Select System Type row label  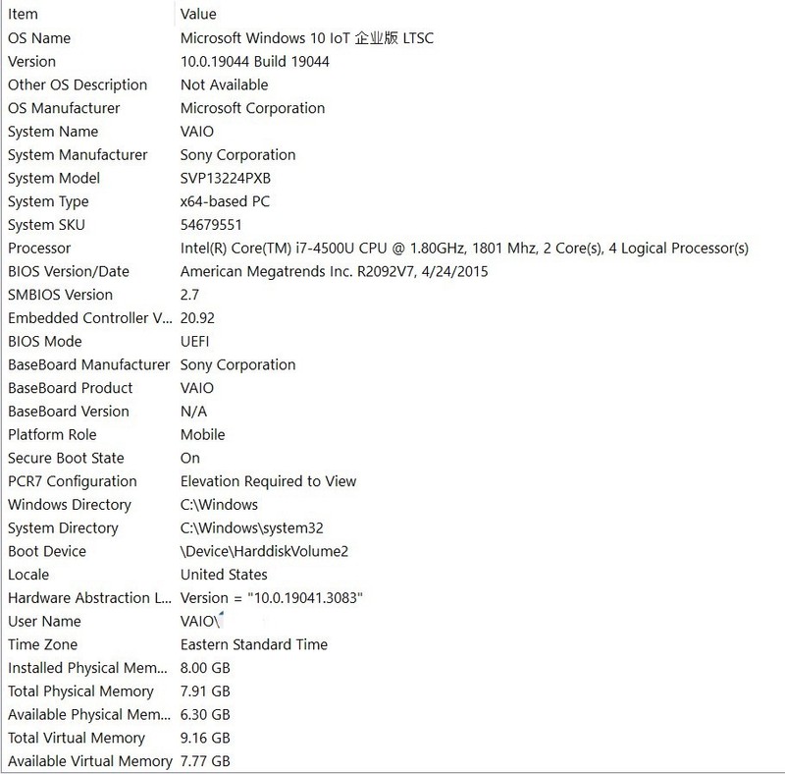pos(48,201)
